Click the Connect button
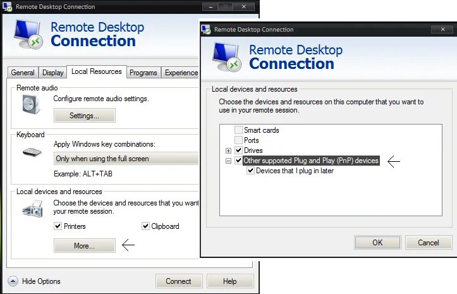457x294 pixels. (x=179, y=281)
